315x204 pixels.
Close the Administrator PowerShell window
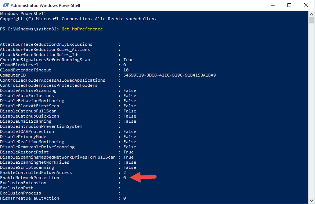point(306,5)
